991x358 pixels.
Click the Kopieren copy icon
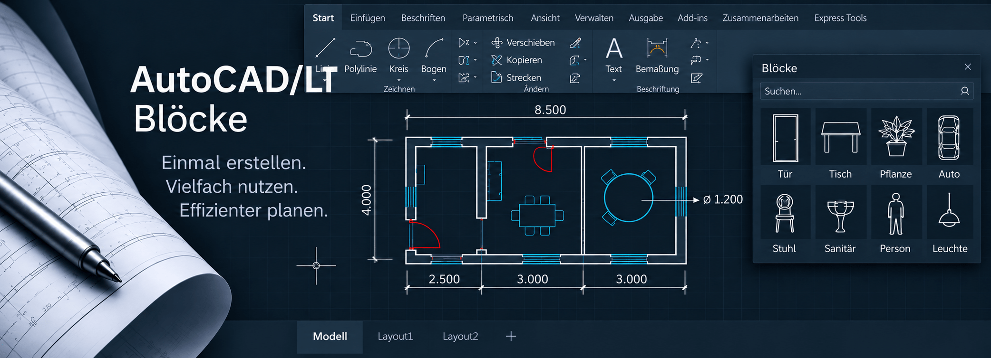click(496, 60)
